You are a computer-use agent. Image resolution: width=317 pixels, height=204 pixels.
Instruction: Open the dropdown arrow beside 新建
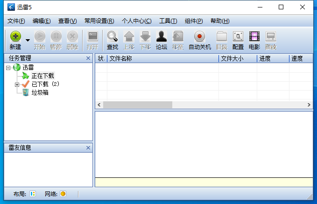coord(28,40)
